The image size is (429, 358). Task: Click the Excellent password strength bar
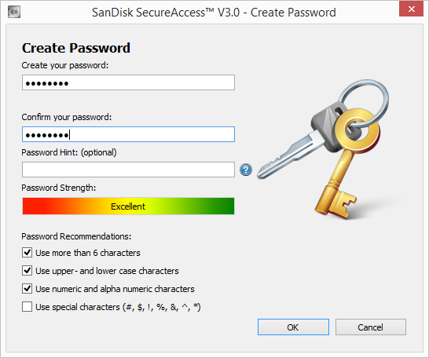(128, 206)
